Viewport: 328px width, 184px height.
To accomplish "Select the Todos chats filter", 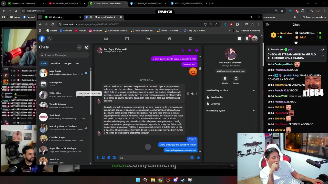I will tap(44, 63).
